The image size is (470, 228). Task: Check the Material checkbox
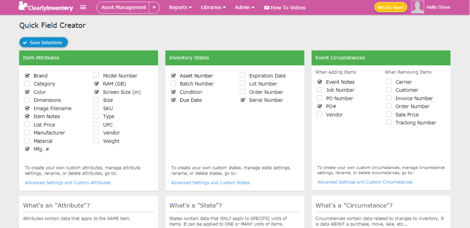pyautogui.click(x=27, y=141)
